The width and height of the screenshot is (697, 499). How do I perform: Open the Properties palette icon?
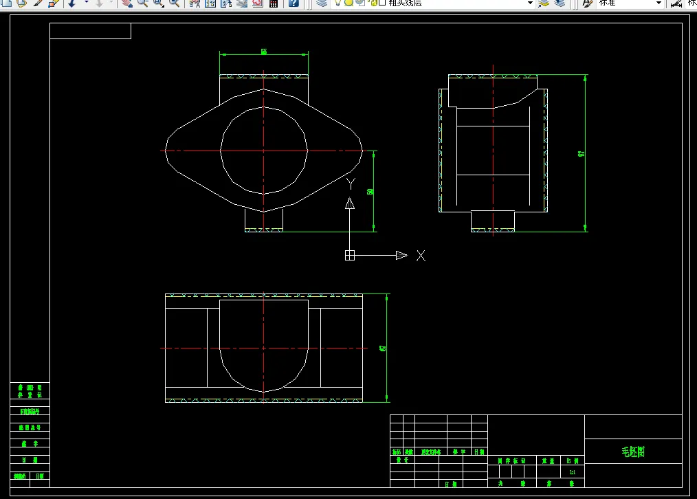(195, 3)
